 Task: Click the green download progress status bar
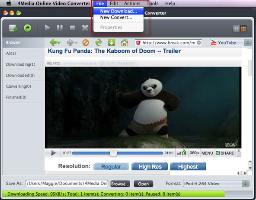point(114,194)
